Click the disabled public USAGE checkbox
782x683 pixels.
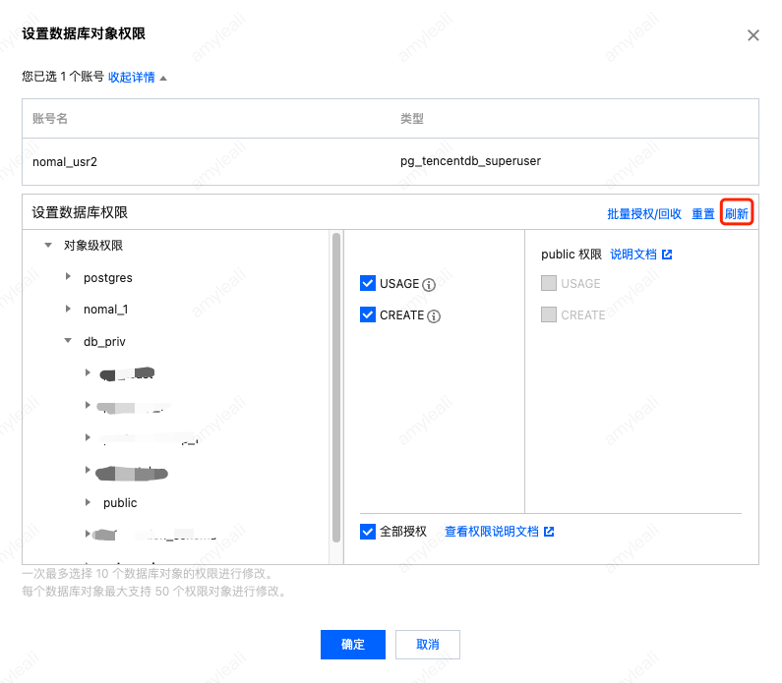tap(549, 283)
